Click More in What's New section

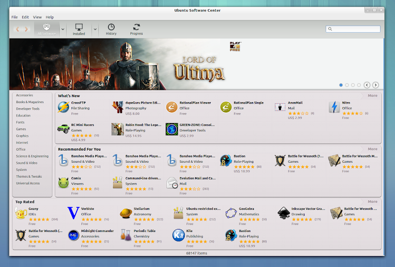click(372, 96)
